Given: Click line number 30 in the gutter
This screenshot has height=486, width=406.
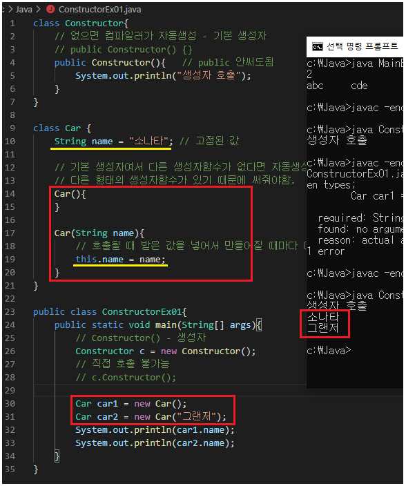Looking at the screenshot, I should [10, 404].
